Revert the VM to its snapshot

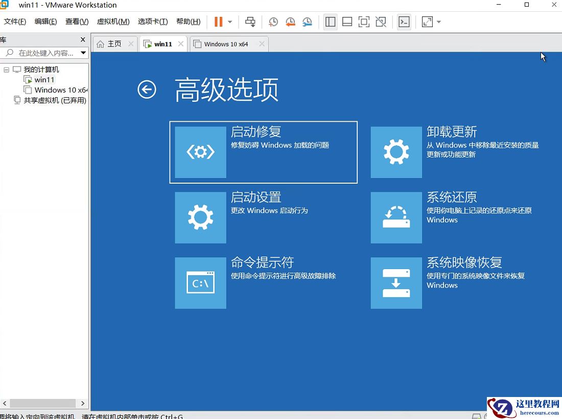coord(290,21)
